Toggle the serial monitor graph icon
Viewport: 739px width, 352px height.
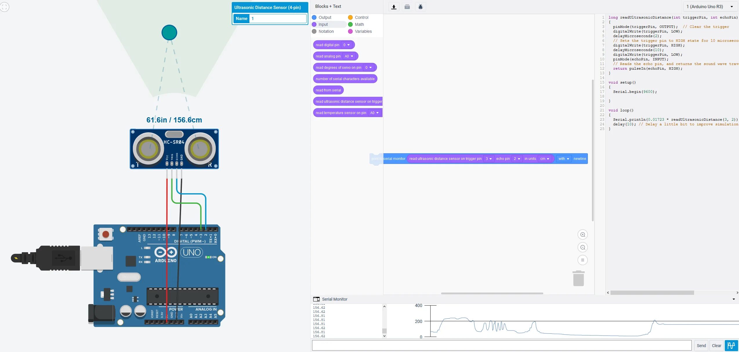pyautogui.click(x=731, y=345)
